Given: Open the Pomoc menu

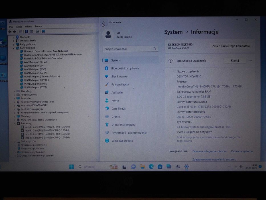Looking at the screenshot, I should pos(39,26).
